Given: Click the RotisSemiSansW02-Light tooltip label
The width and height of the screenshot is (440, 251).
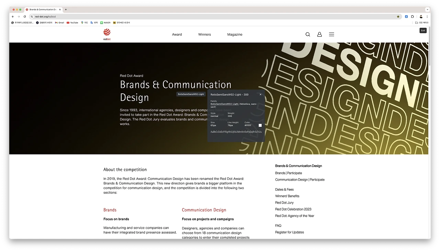Looking at the screenshot, I should coord(191,94).
